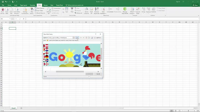Click the Tell me what you want box
Screen dimensions: 200x112
click(75, 5)
